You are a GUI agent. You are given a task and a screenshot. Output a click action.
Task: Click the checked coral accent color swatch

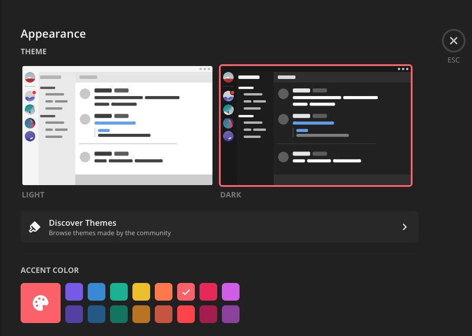pyautogui.click(x=186, y=292)
